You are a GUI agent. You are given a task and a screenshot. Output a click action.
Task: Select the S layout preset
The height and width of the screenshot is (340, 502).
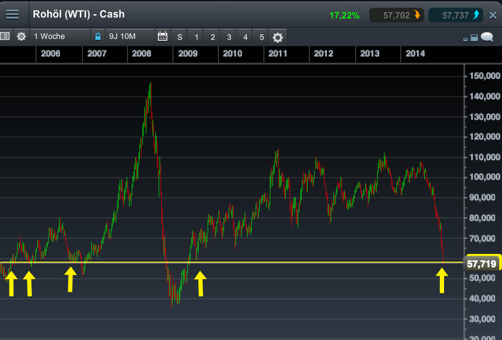coord(180,37)
